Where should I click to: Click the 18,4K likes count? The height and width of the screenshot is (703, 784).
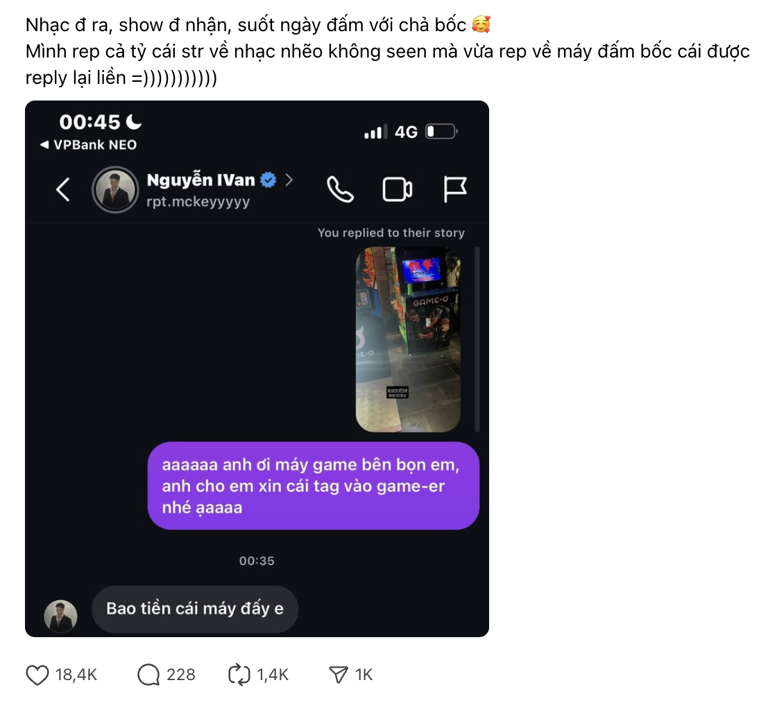pos(76,675)
